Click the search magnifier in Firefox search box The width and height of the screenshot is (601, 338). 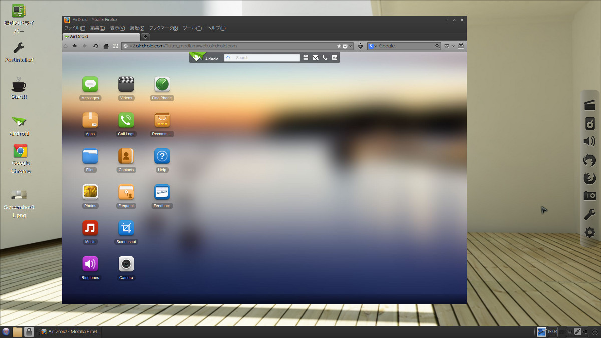click(x=437, y=46)
